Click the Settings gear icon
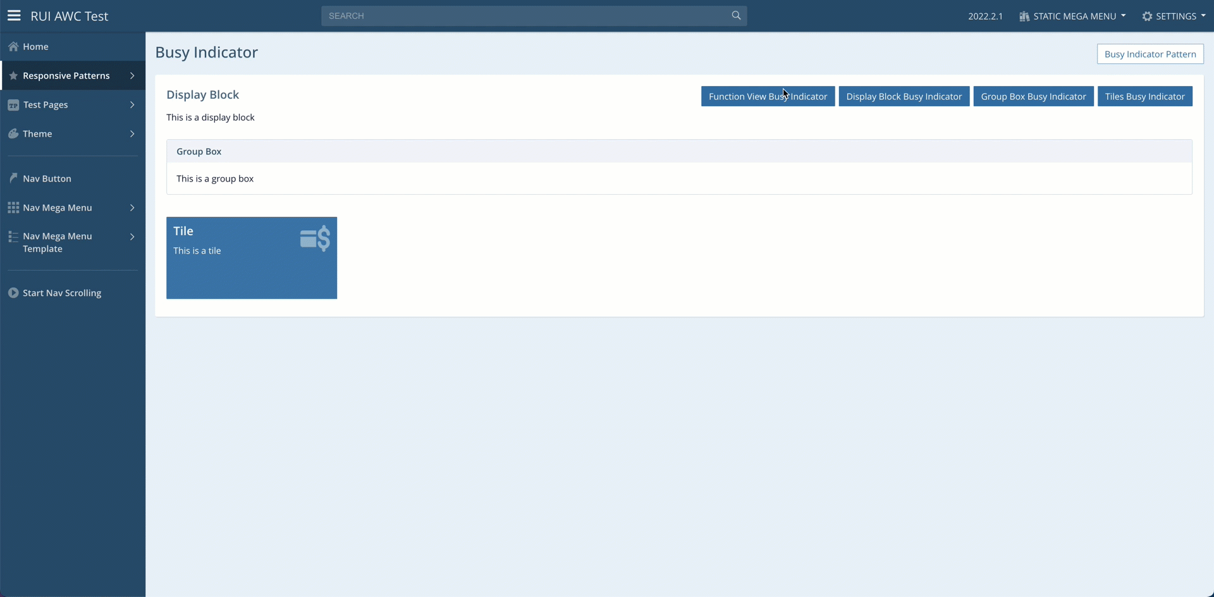The width and height of the screenshot is (1214, 597). coord(1147,16)
